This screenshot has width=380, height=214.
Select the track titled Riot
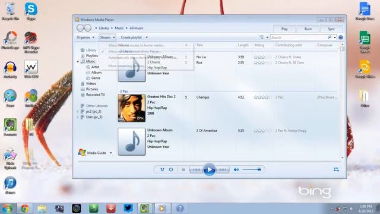point(199,62)
